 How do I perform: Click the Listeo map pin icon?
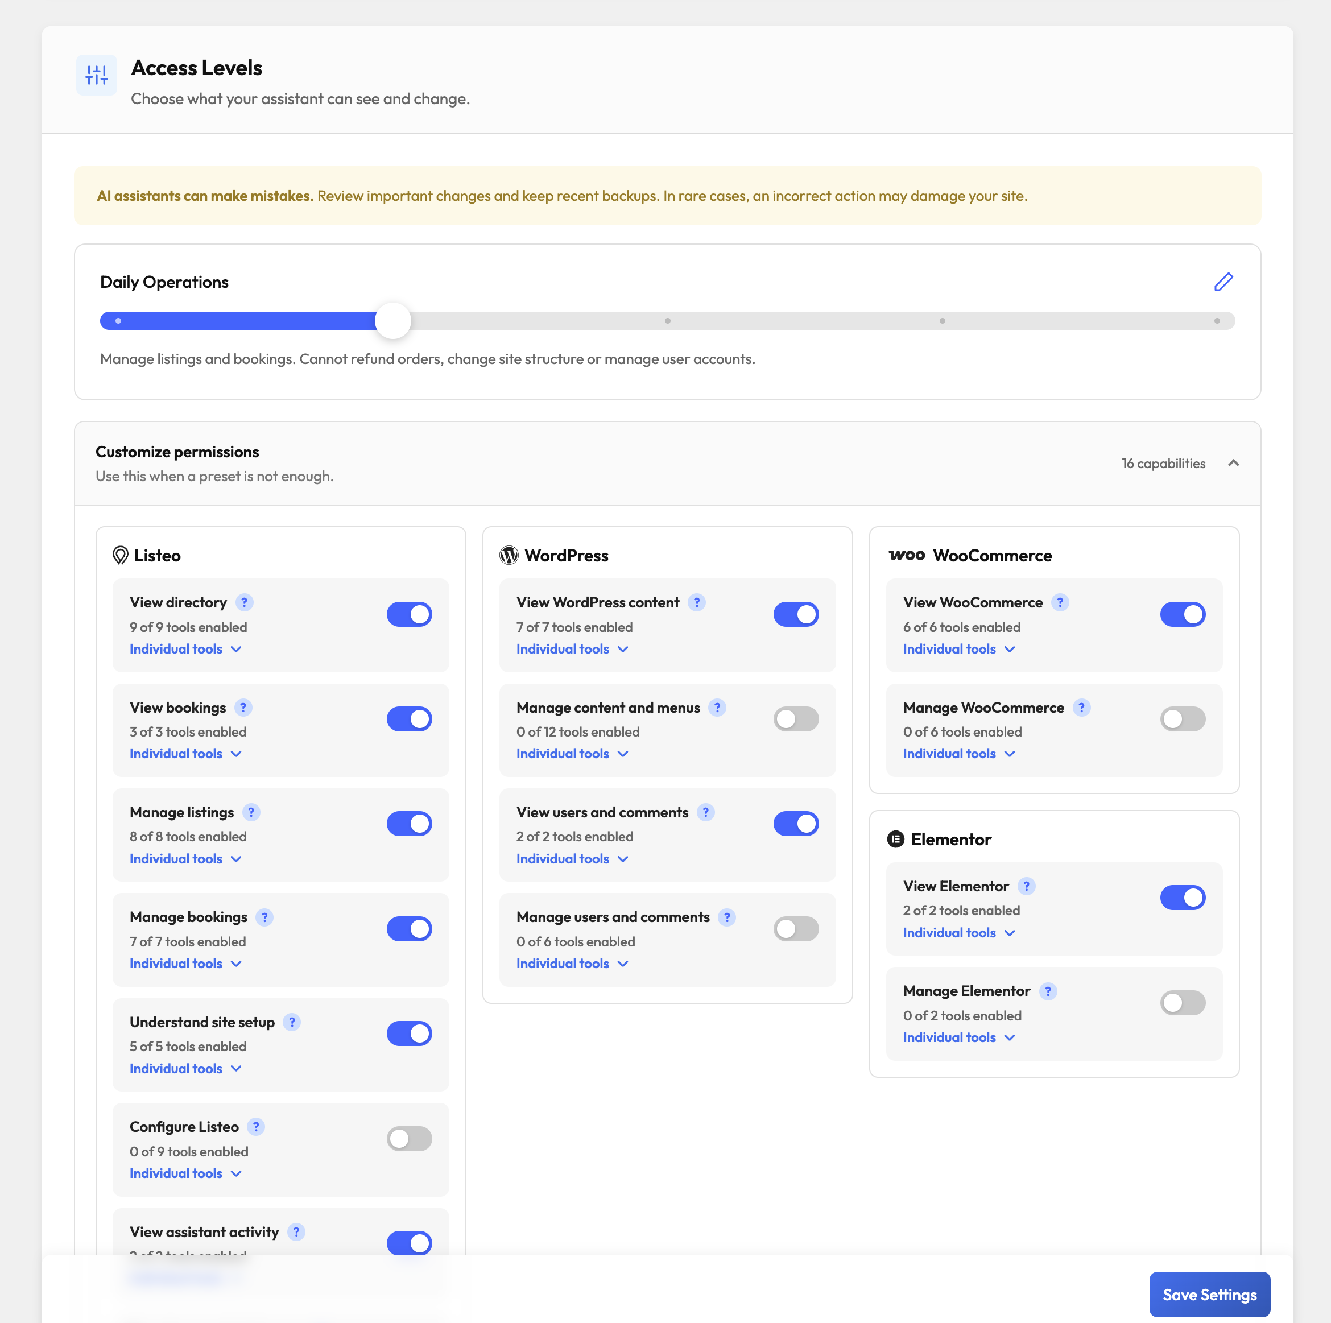click(121, 555)
